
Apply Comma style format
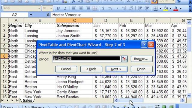pos(117,8)
